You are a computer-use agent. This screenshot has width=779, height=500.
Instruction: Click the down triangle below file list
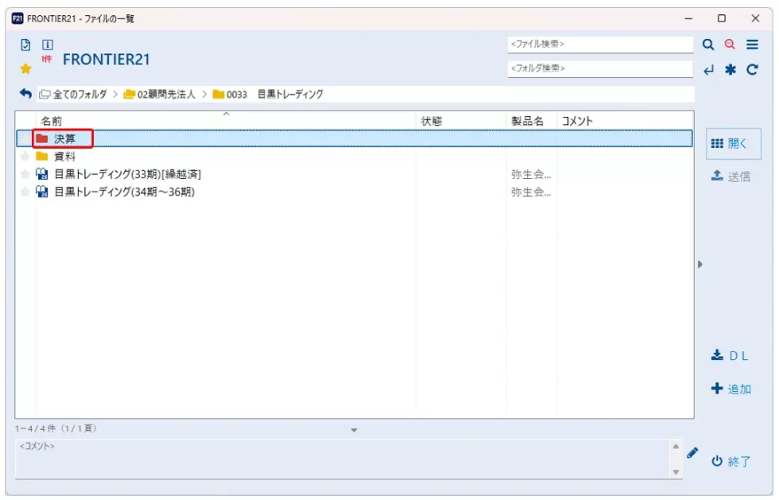point(355,430)
